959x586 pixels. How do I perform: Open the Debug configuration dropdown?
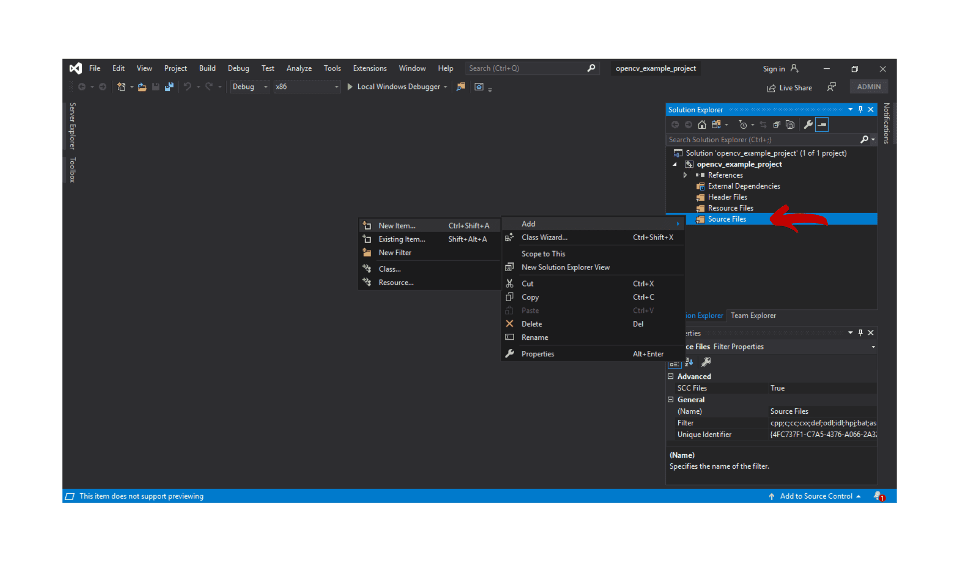250,87
